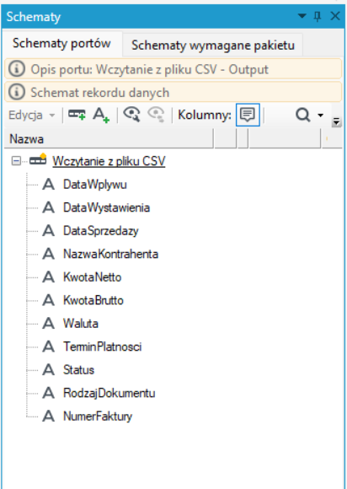The width and height of the screenshot is (347, 489).
Task: Select the Status field
Action: (x=78, y=369)
